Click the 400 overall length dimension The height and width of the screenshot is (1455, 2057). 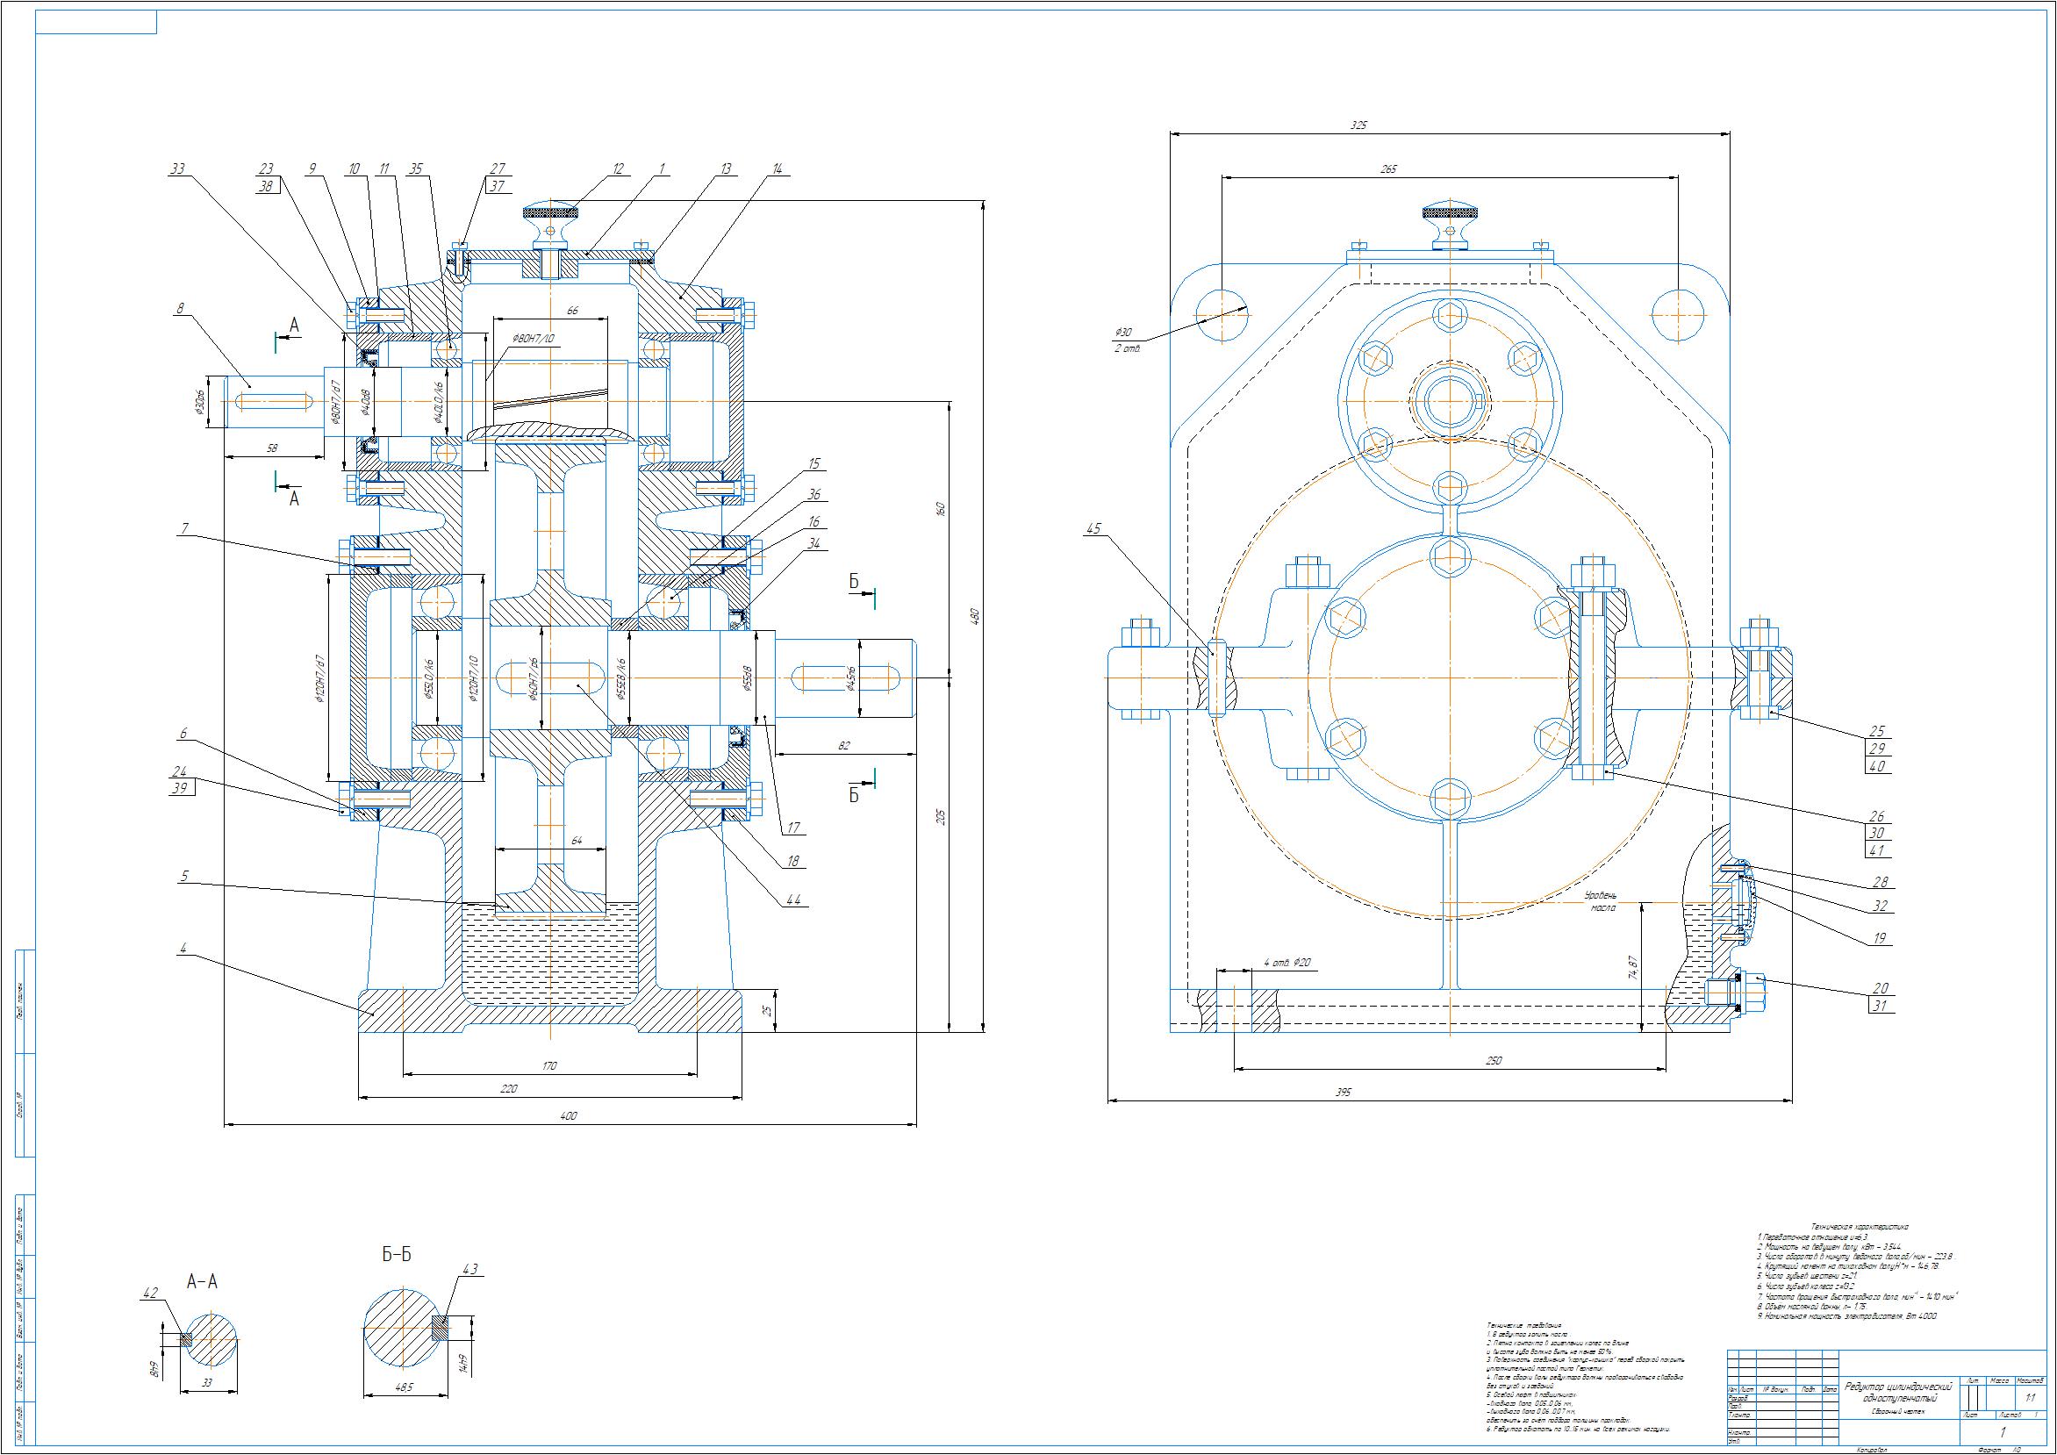point(568,1116)
